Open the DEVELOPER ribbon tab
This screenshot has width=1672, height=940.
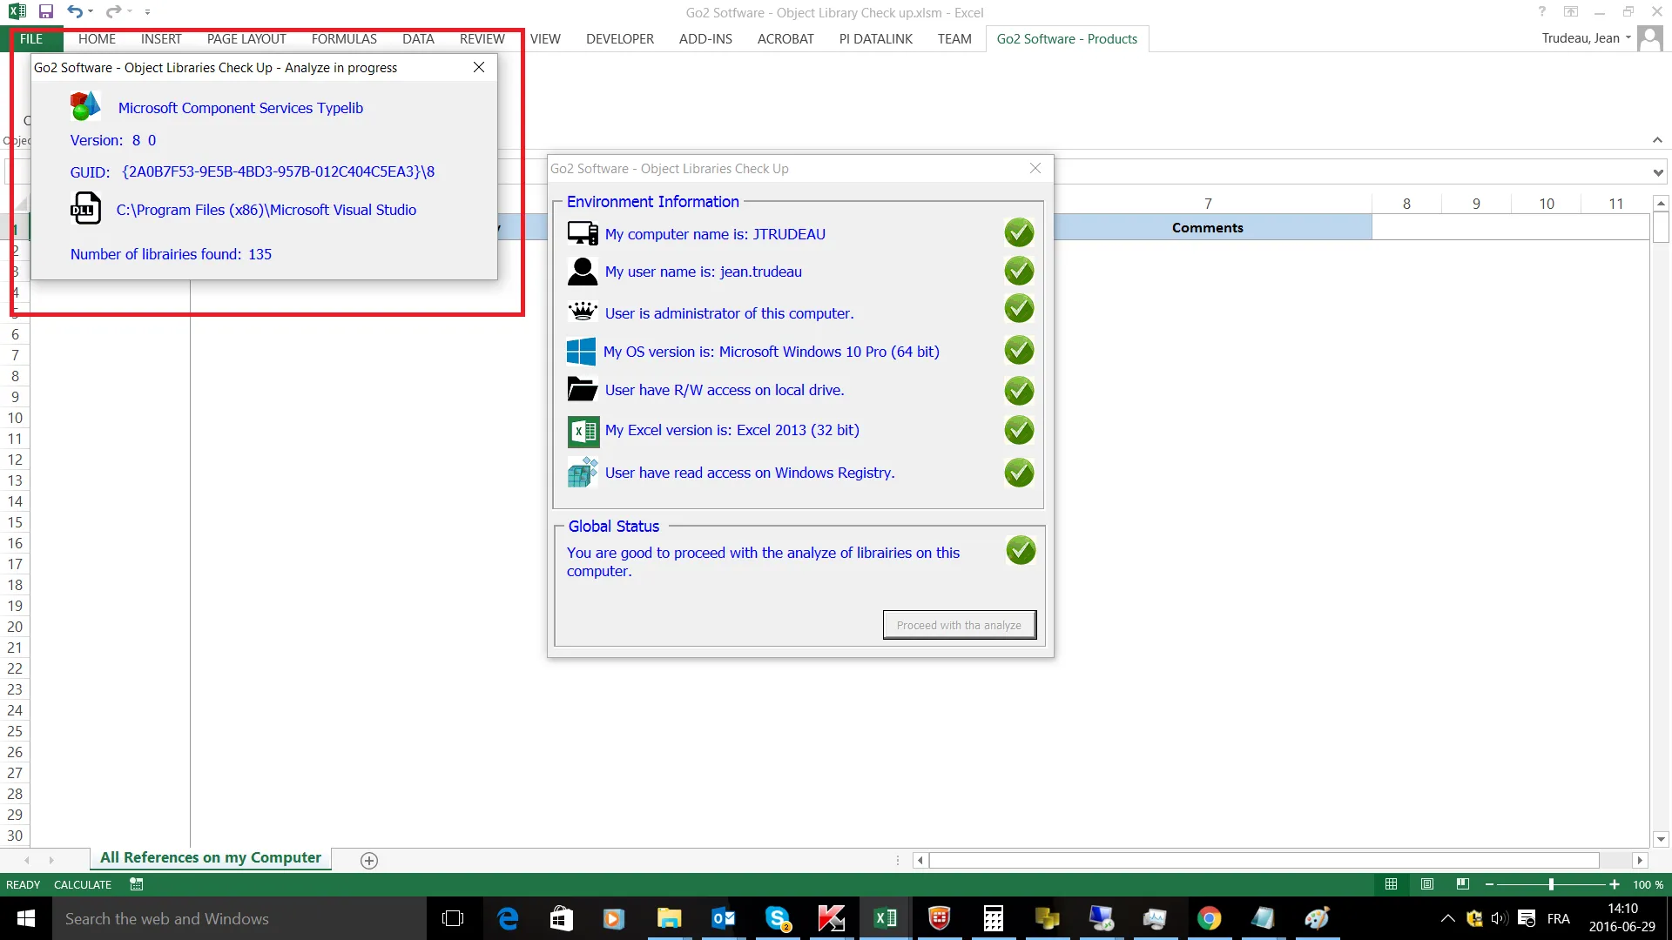[619, 39]
